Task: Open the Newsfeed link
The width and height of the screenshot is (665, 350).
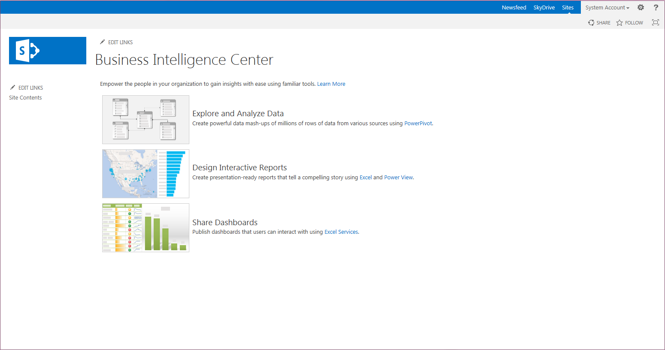Action: click(x=514, y=7)
